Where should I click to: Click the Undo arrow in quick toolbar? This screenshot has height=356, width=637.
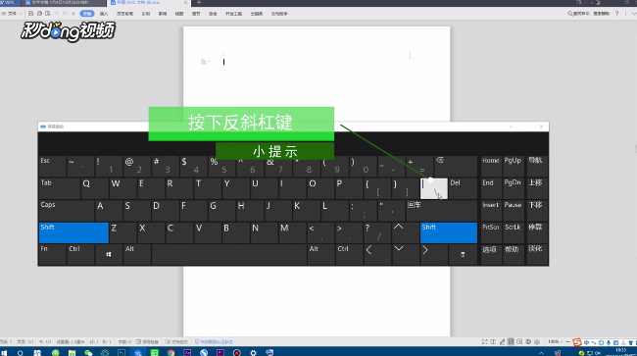57,14
